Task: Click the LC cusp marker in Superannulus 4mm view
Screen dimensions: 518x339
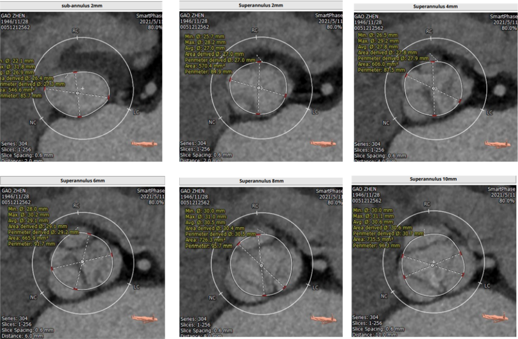Action: pos(489,112)
